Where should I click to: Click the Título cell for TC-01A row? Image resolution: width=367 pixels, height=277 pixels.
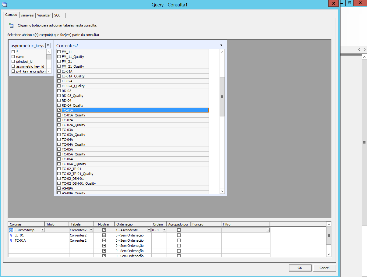click(x=57, y=240)
